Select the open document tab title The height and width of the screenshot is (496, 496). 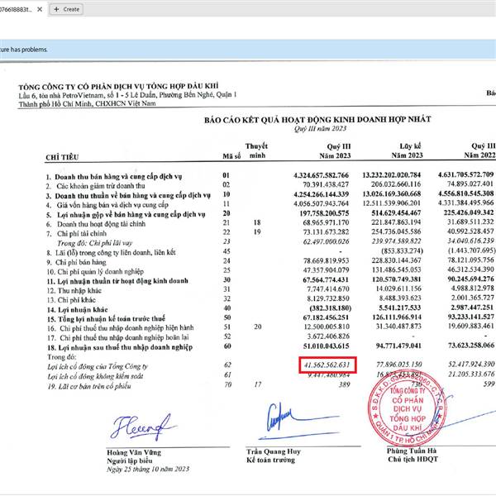click(16, 9)
